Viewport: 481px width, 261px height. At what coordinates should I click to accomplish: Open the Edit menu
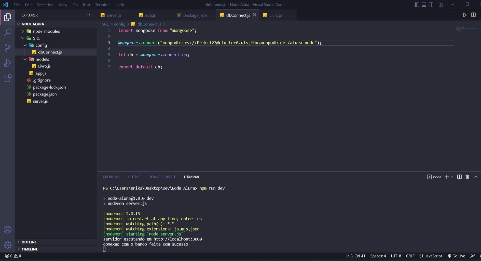(28, 5)
